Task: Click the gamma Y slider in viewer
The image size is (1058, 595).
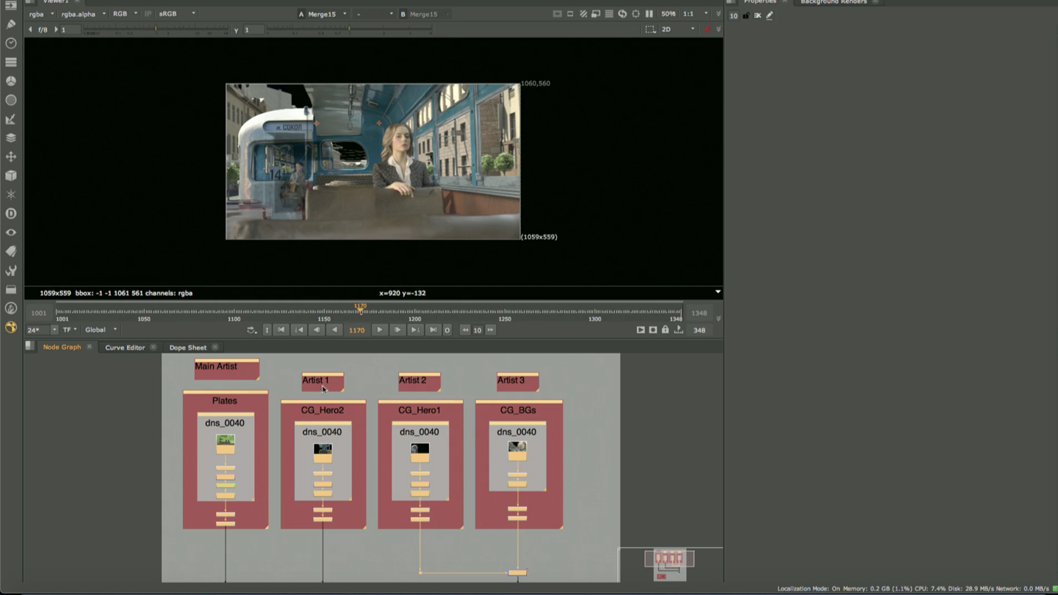Action: pyautogui.click(x=349, y=29)
